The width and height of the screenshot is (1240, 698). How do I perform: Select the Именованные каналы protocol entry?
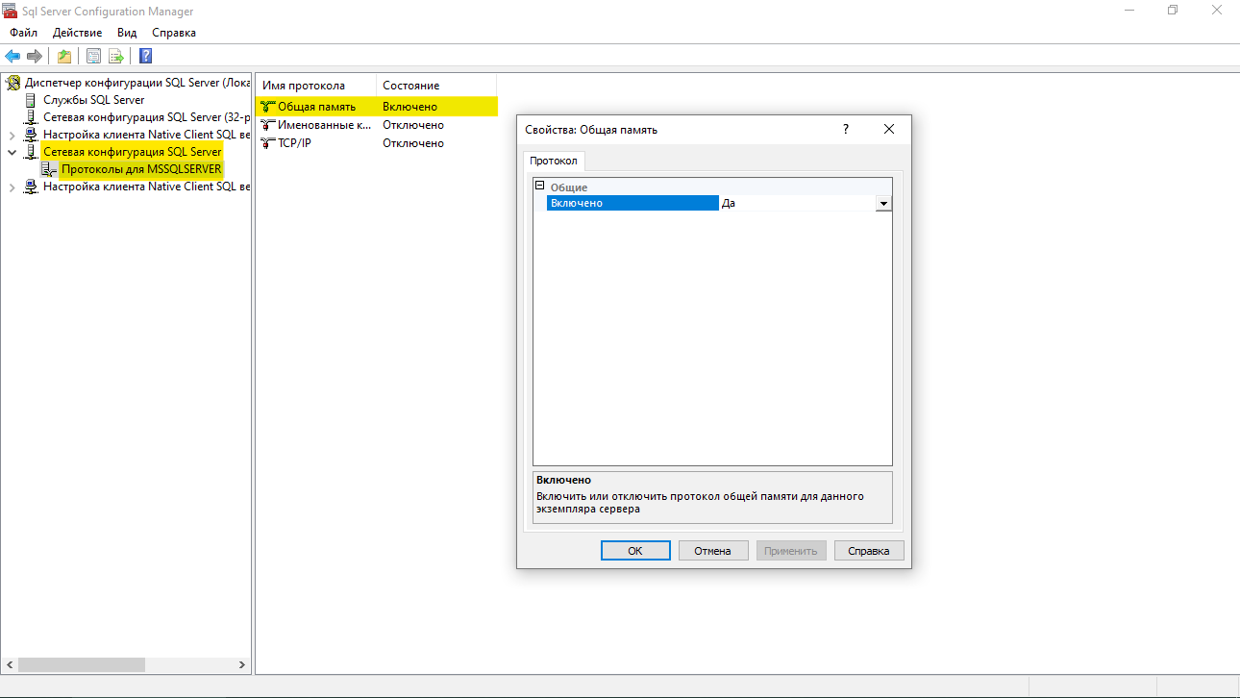point(323,125)
